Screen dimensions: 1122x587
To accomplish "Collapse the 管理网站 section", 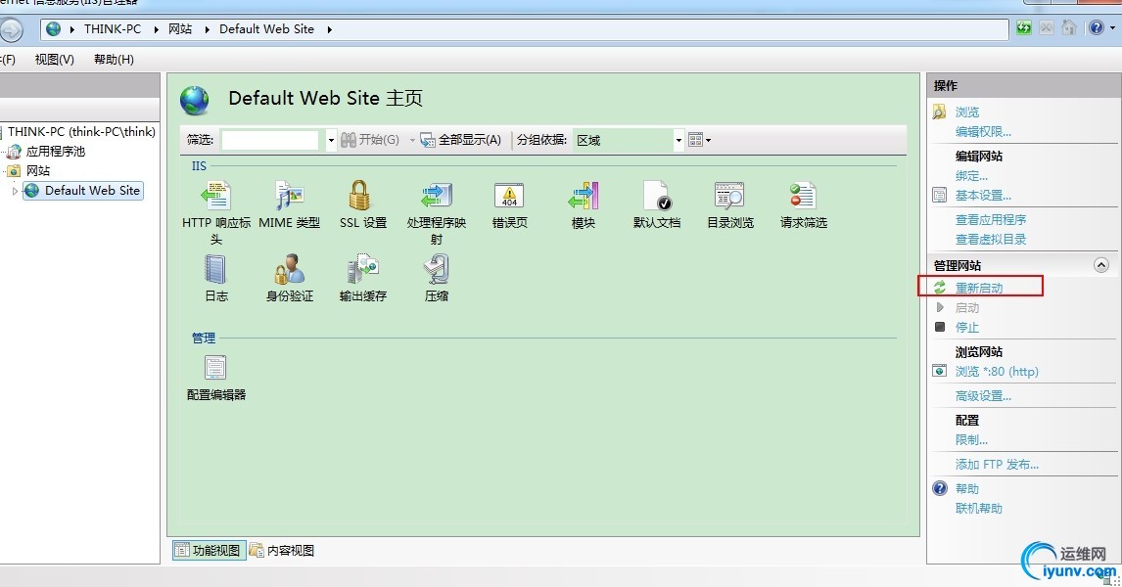I will (1102, 264).
